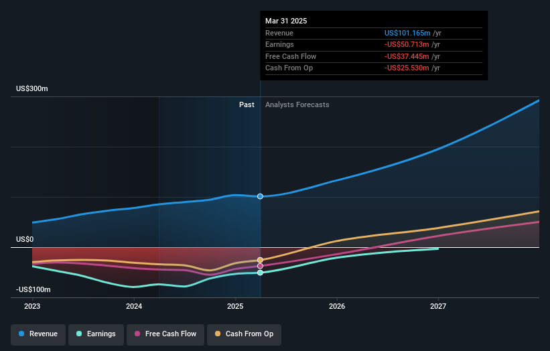
Task: Click the US$0 y-axis label
Action: pos(25,240)
